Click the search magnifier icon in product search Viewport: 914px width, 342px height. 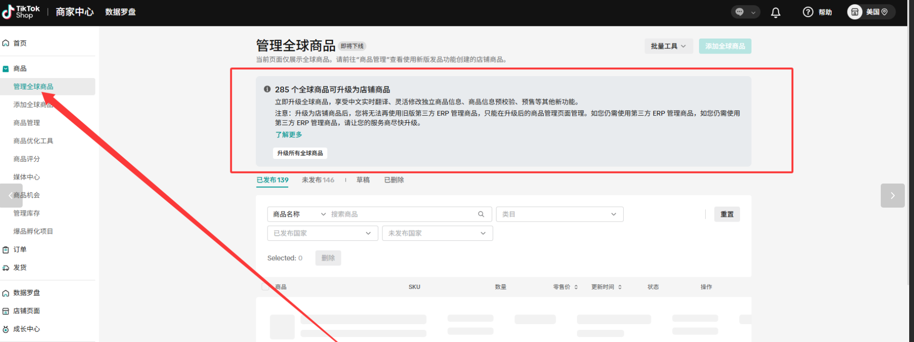point(481,214)
